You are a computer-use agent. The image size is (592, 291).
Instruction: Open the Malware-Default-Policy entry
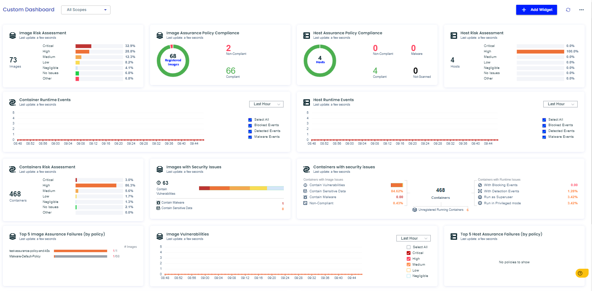click(x=25, y=256)
